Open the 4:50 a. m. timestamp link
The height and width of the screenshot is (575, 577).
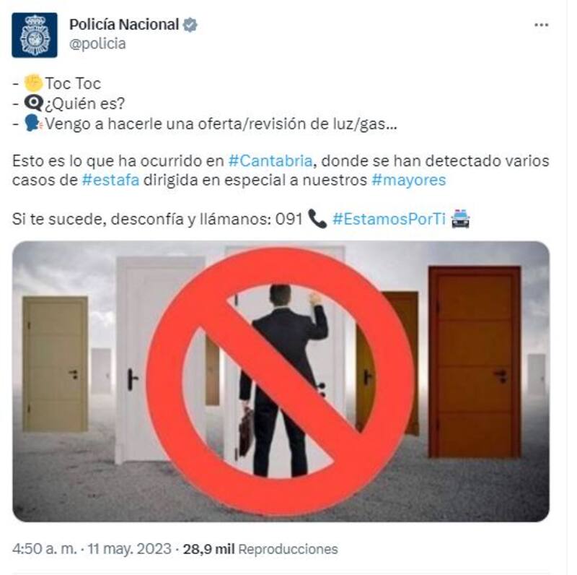click(45, 549)
